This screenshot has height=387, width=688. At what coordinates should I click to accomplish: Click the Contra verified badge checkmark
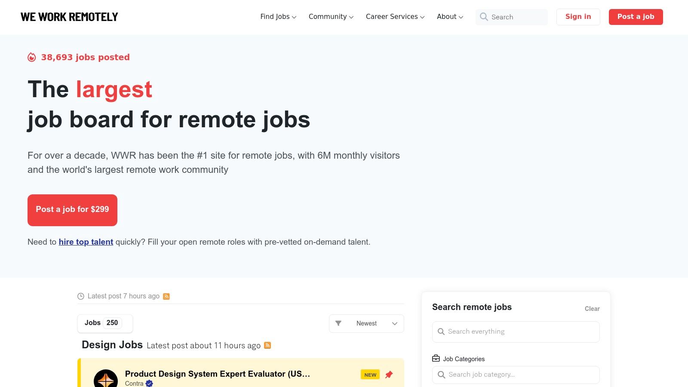[x=149, y=383]
